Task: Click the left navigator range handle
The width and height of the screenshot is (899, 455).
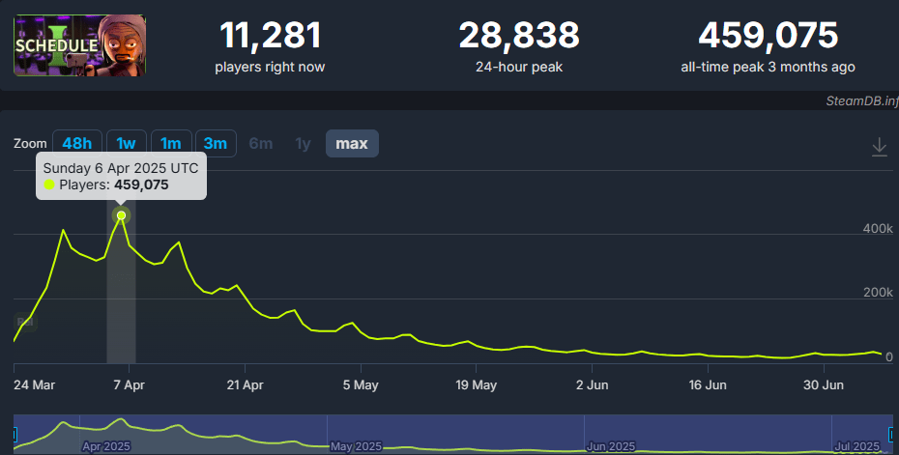Action: coord(14,434)
